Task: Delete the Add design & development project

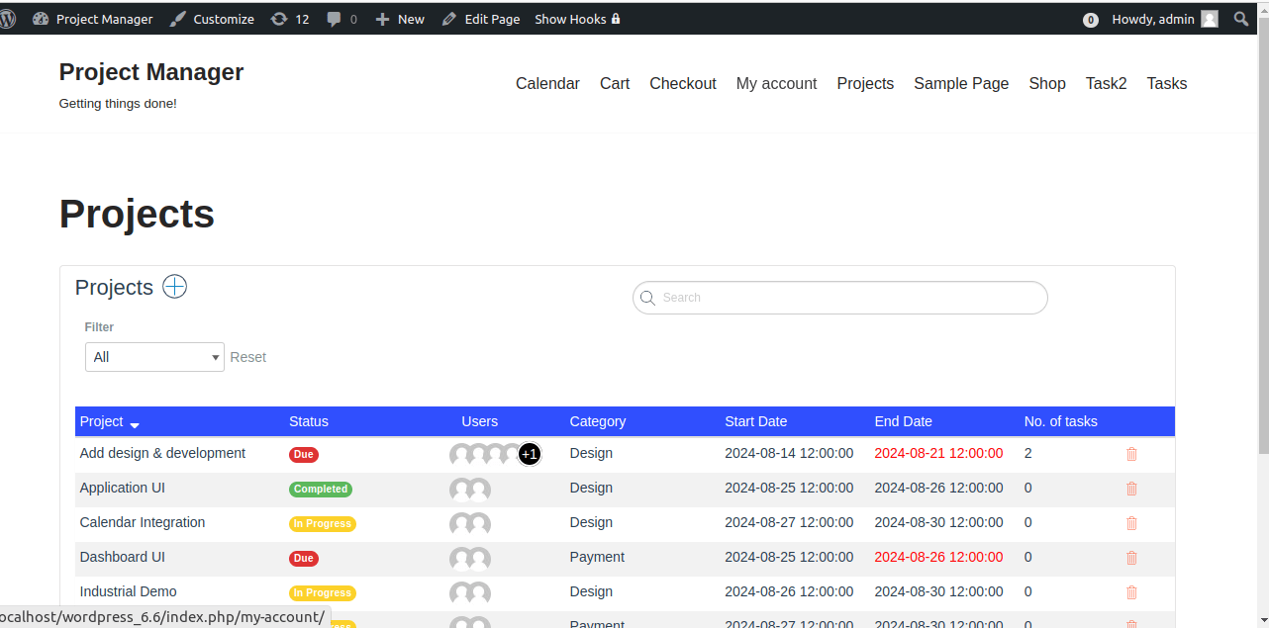Action: (x=1131, y=454)
